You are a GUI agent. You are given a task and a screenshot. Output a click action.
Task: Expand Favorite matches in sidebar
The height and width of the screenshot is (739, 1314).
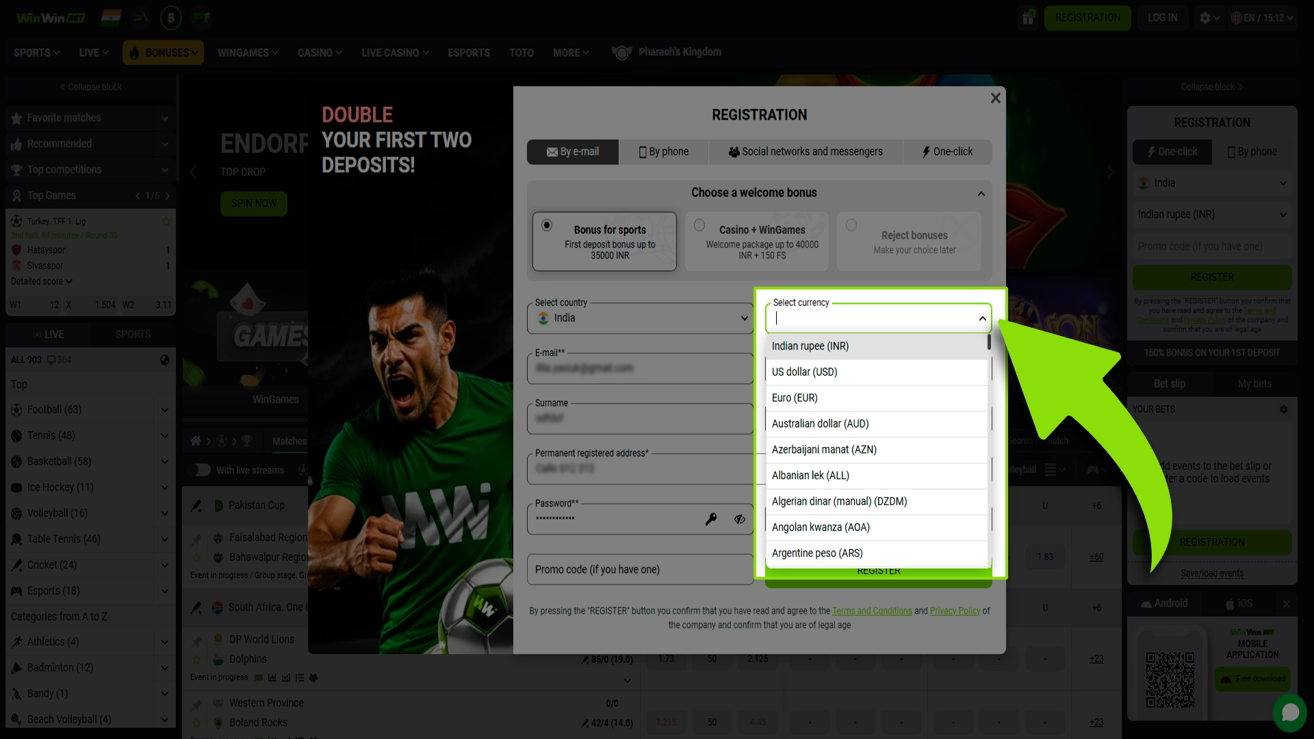[164, 118]
